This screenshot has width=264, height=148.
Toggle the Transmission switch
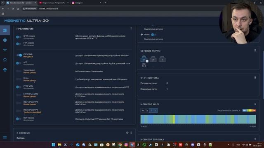click(19, 71)
